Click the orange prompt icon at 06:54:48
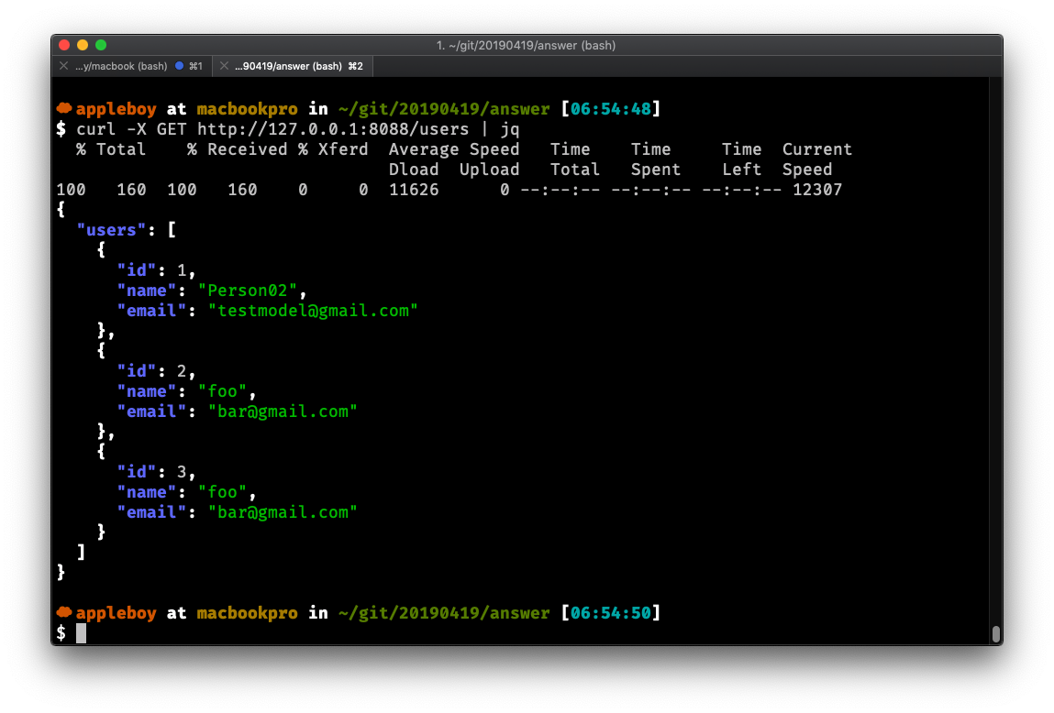Viewport: 1054px width, 713px height. (64, 108)
